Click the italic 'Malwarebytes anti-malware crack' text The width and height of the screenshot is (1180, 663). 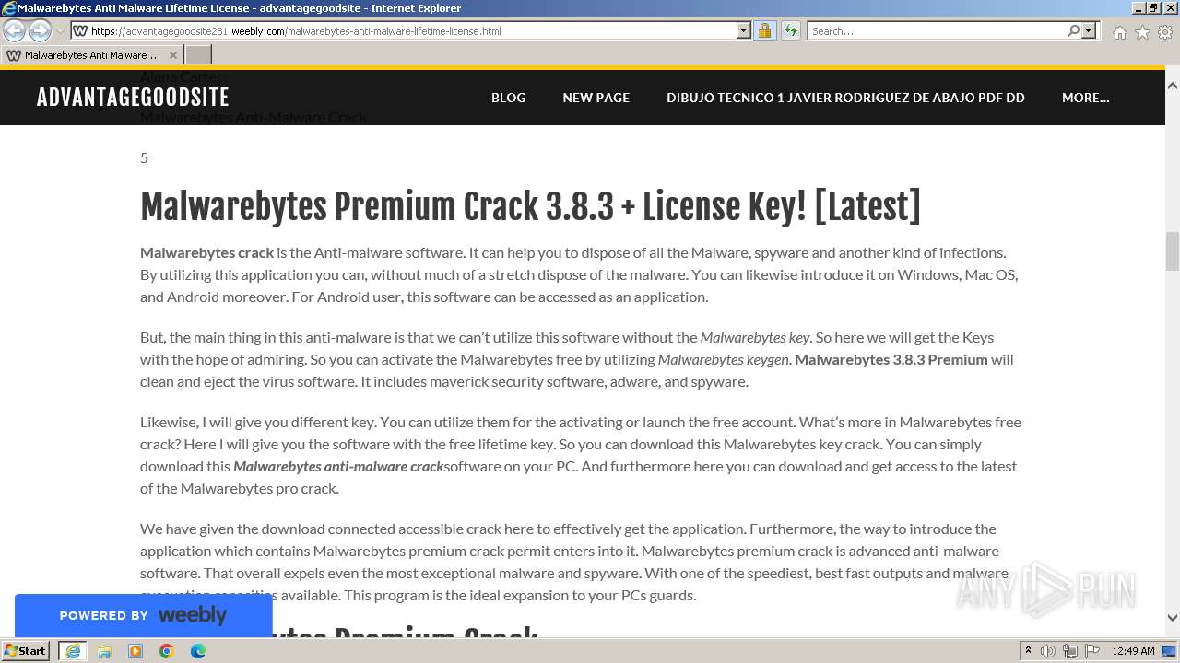[x=338, y=466]
